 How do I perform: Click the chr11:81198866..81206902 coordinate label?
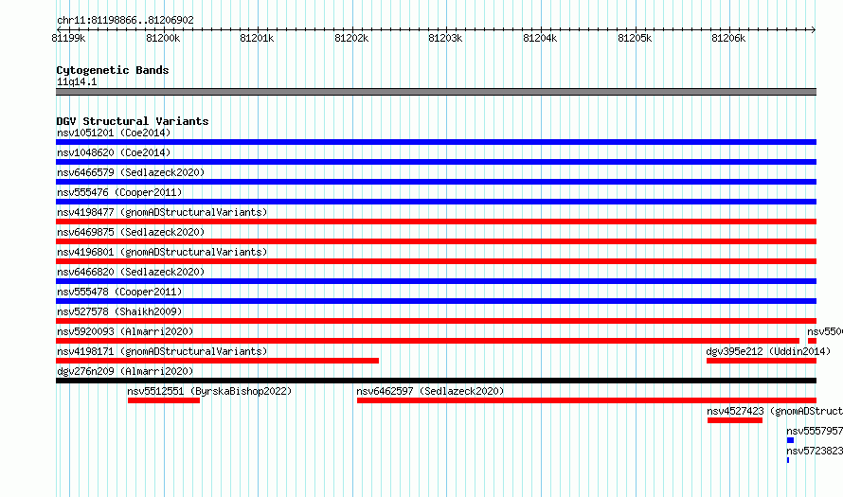click(x=125, y=21)
